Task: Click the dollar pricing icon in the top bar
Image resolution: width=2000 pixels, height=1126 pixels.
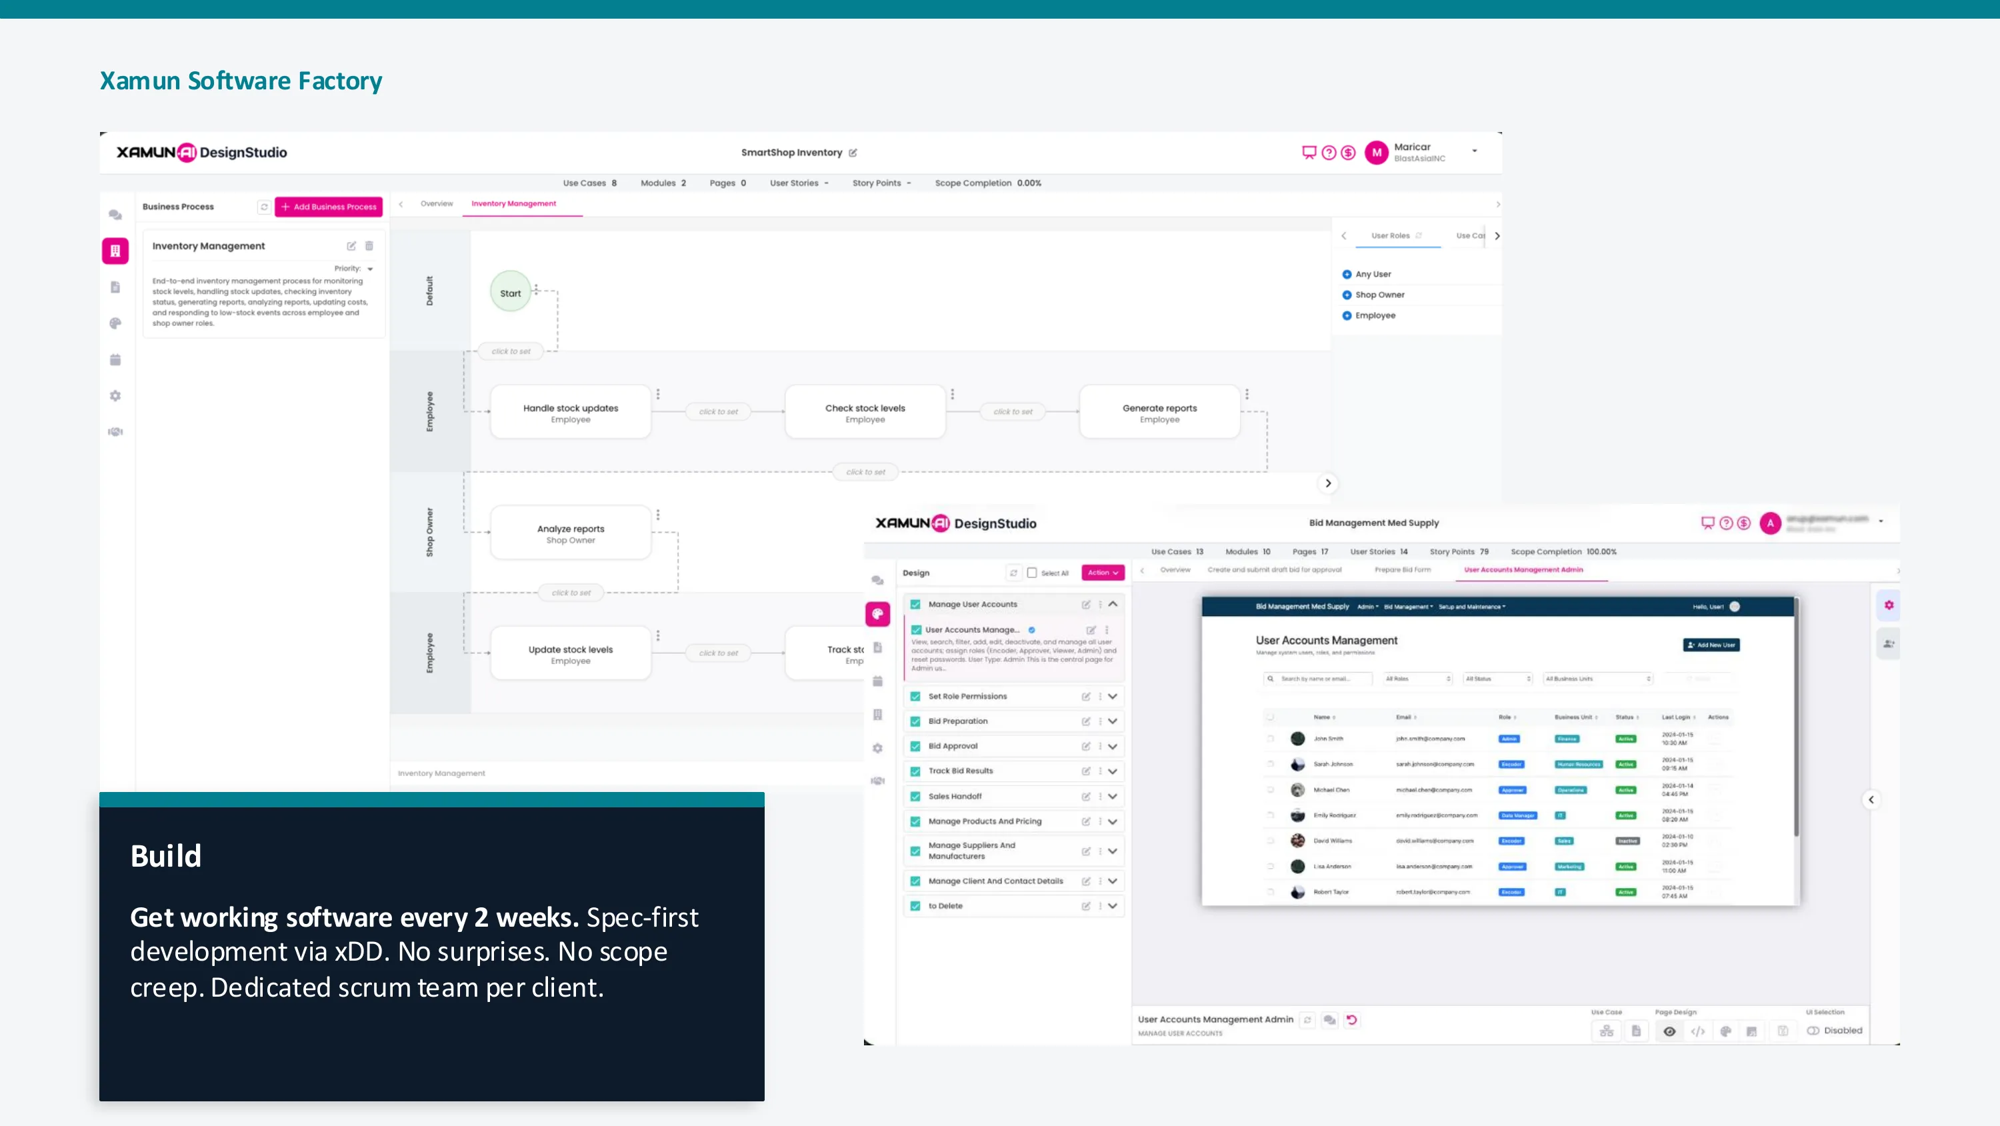Action: (x=1348, y=152)
